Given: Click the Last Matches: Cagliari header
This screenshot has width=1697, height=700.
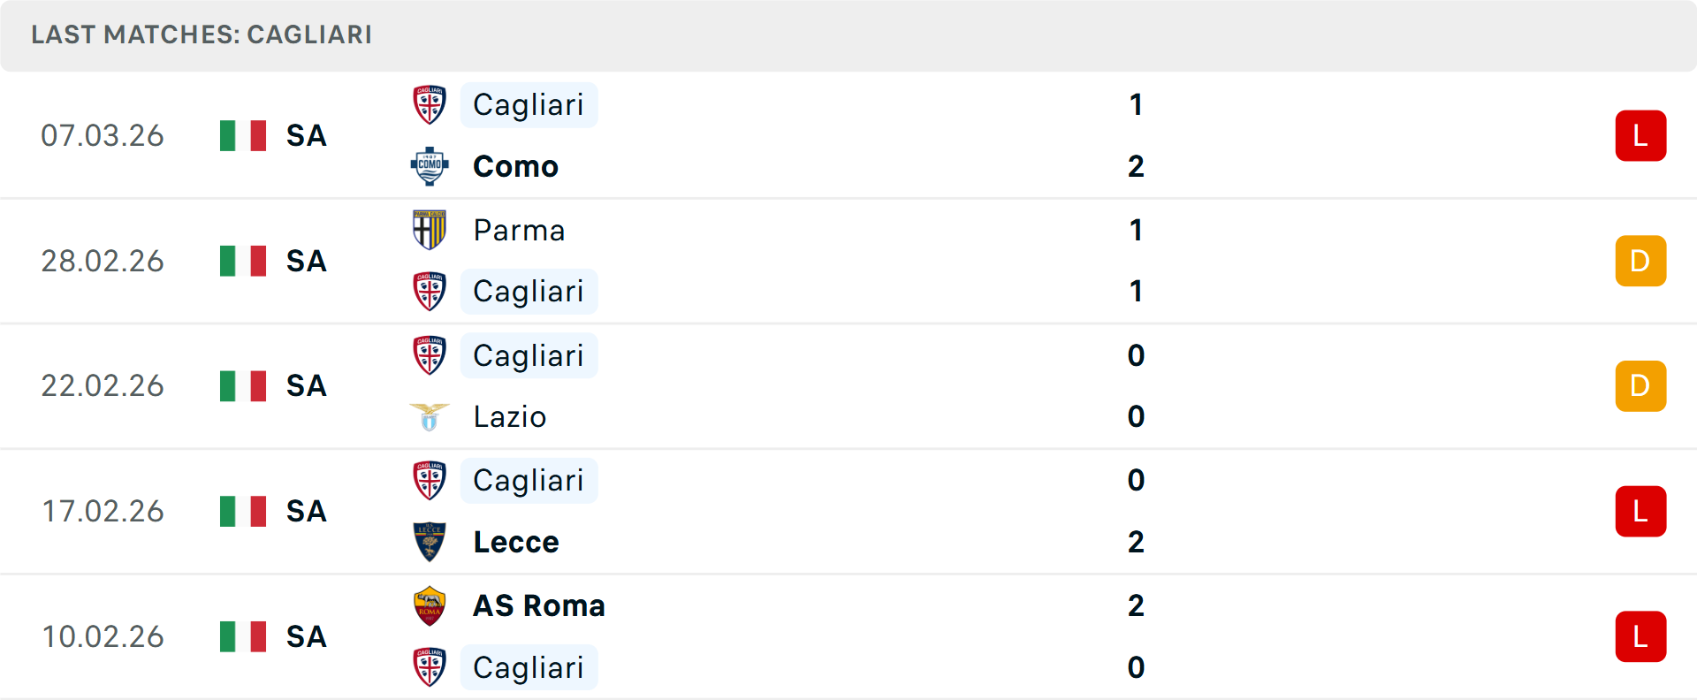Looking at the screenshot, I should tap(202, 34).
